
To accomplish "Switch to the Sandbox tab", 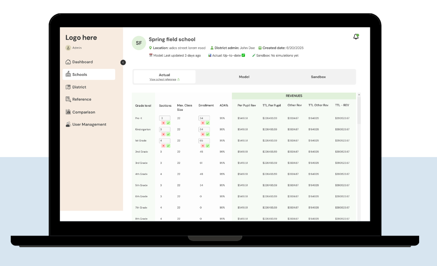I will click(x=318, y=77).
